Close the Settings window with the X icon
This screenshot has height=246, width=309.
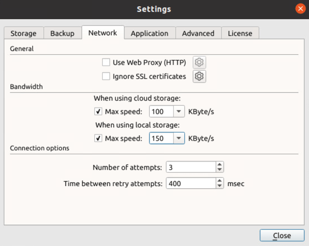pyautogui.click(x=301, y=9)
